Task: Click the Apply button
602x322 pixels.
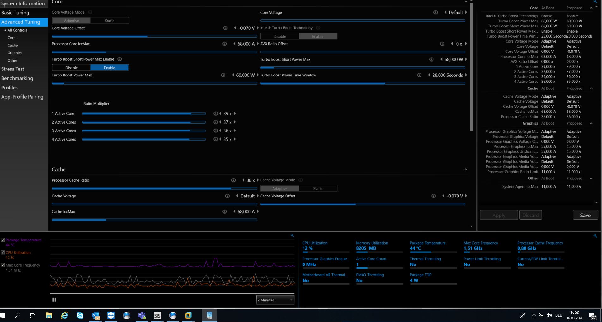Action: [499, 215]
